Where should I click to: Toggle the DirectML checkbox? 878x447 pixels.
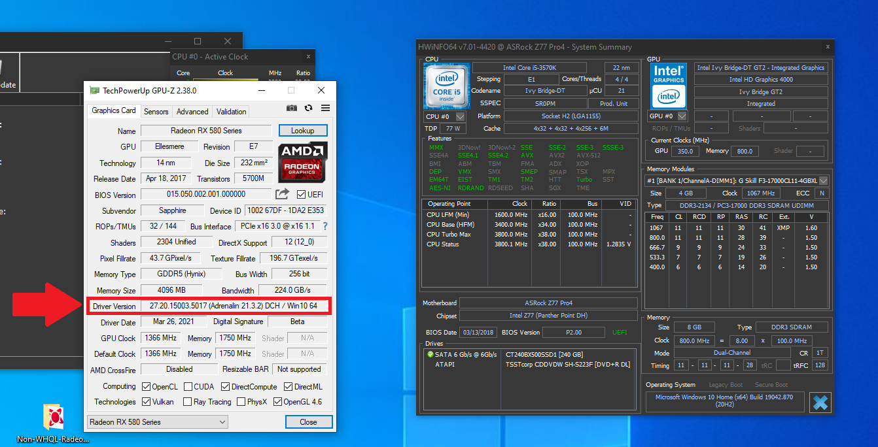(287, 386)
